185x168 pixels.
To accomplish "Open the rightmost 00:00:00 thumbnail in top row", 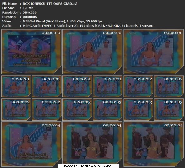I will (x=153, y=52).
